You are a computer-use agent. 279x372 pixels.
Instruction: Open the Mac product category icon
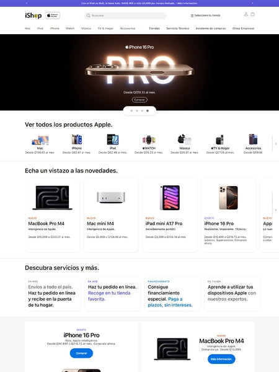coord(40,140)
